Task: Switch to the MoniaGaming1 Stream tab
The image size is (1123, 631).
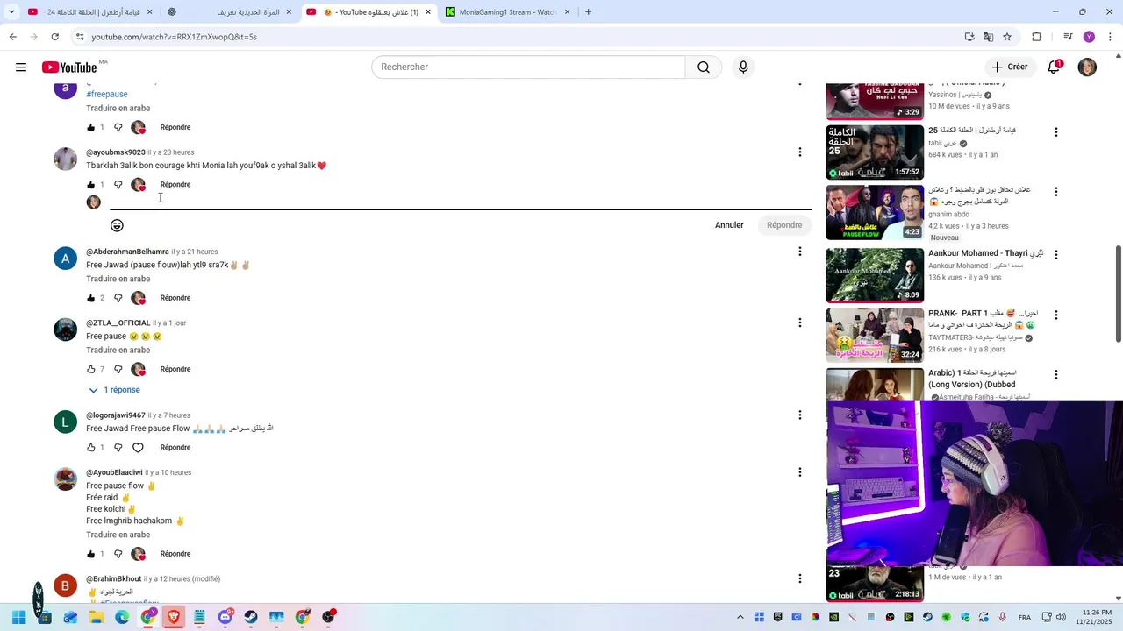Action: click(x=500, y=12)
